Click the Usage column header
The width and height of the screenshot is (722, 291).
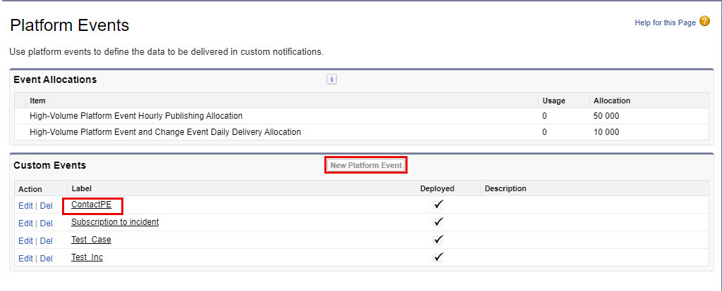tap(553, 101)
